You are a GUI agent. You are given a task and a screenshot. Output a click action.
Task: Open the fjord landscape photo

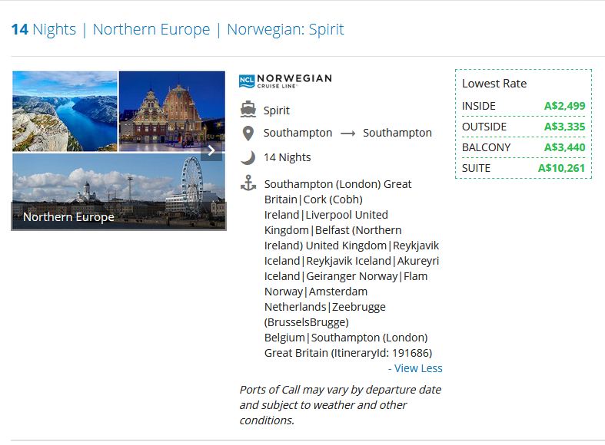pyautogui.click(x=65, y=111)
